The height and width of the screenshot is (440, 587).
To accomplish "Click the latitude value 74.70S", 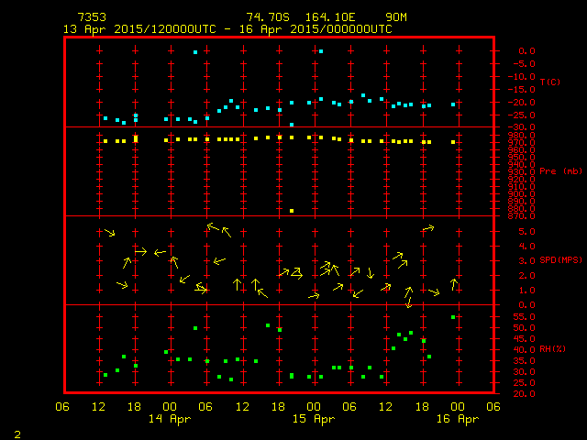I will point(264,17).
